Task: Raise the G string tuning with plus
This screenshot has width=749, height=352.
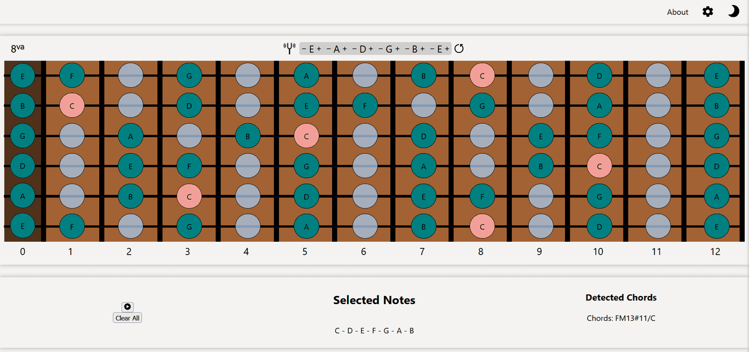Action: [x=397, y=49]
